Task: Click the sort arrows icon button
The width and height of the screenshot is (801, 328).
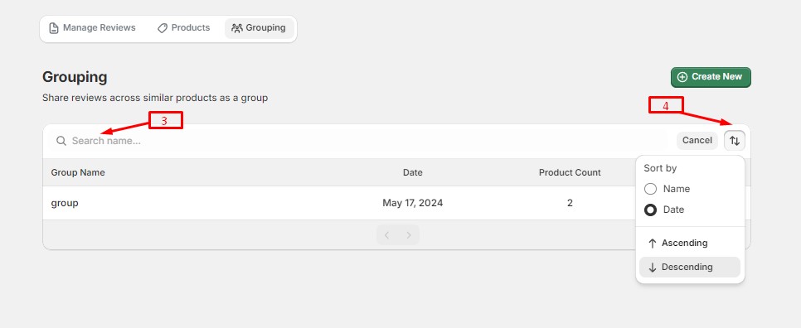Action: [x=734, y=141]
